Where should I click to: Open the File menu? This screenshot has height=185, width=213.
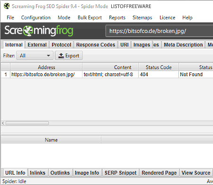10,18
